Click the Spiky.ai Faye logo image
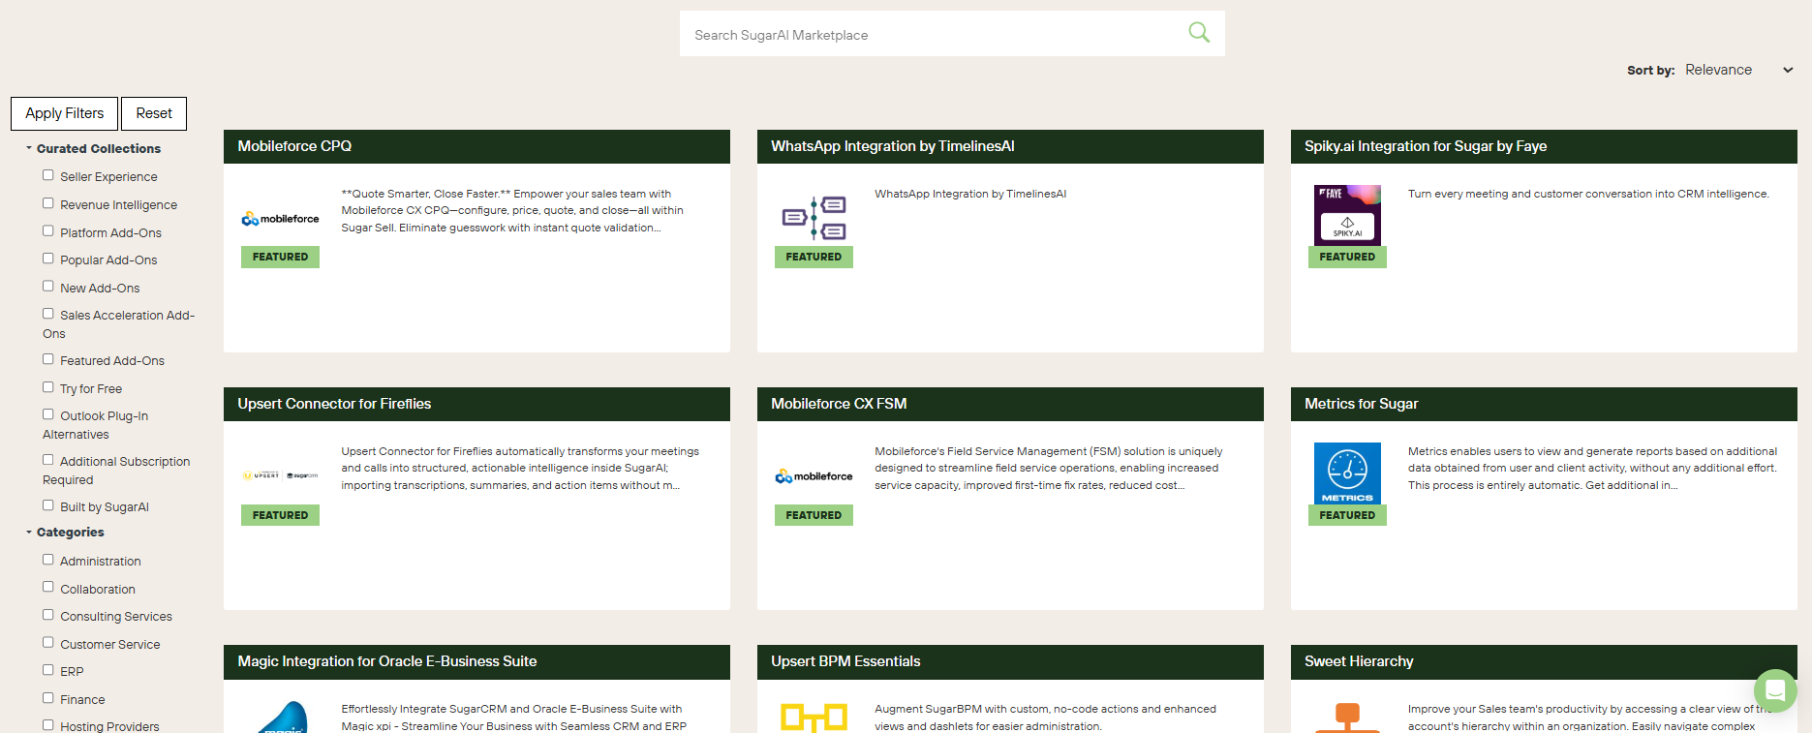 (1347, 215)
